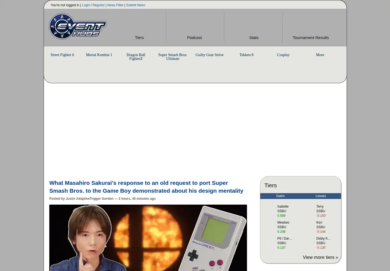Go to Super Smash Bros. Ultimate section
The width and height of the screenshot is (390, 271).
click(173, 57)
